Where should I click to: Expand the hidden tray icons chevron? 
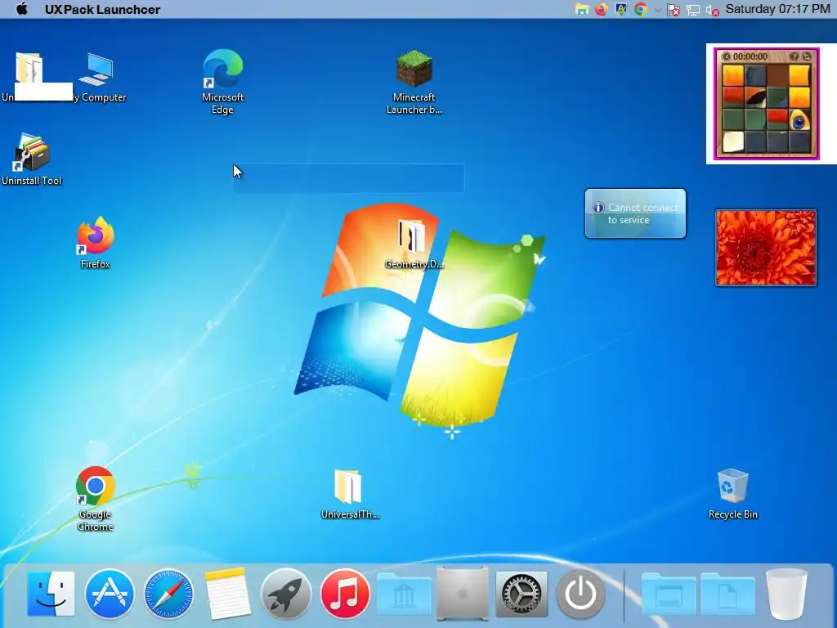658,10
